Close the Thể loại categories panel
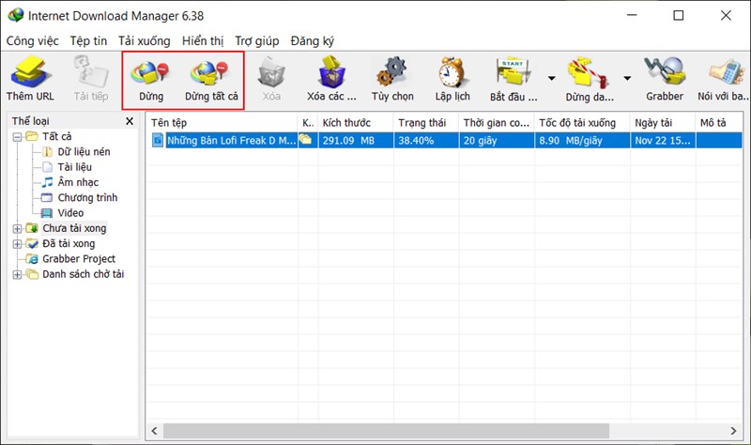The width and height of the screenshot is (751, 445). click(x=130, y=121)
